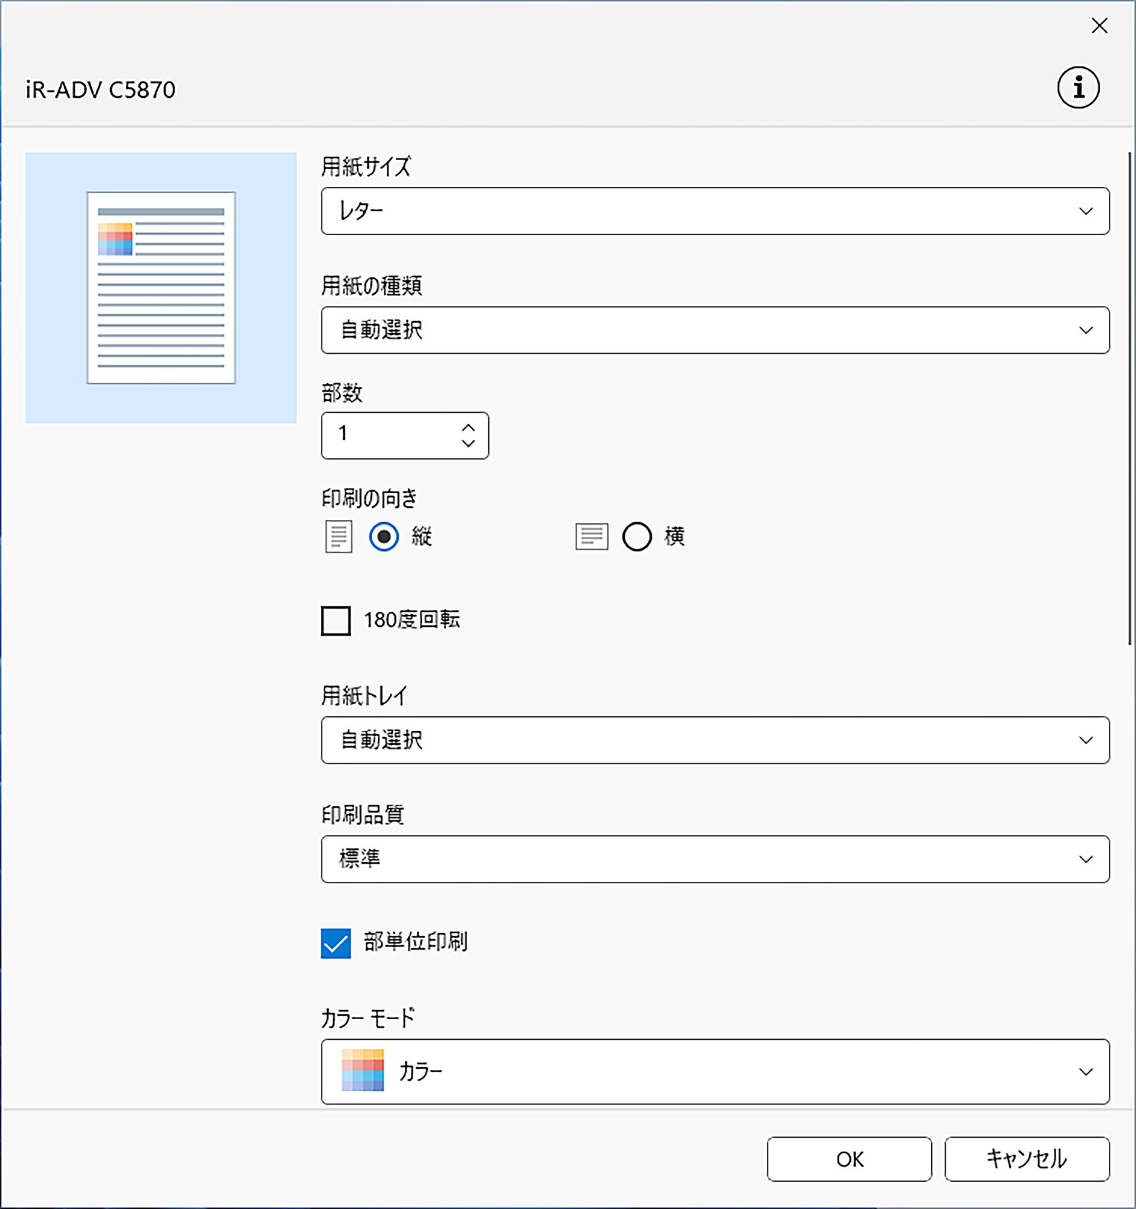This screenshot has height=1209, width=1136.
Task: Click the printer information icon
Action: point(1077,88)
